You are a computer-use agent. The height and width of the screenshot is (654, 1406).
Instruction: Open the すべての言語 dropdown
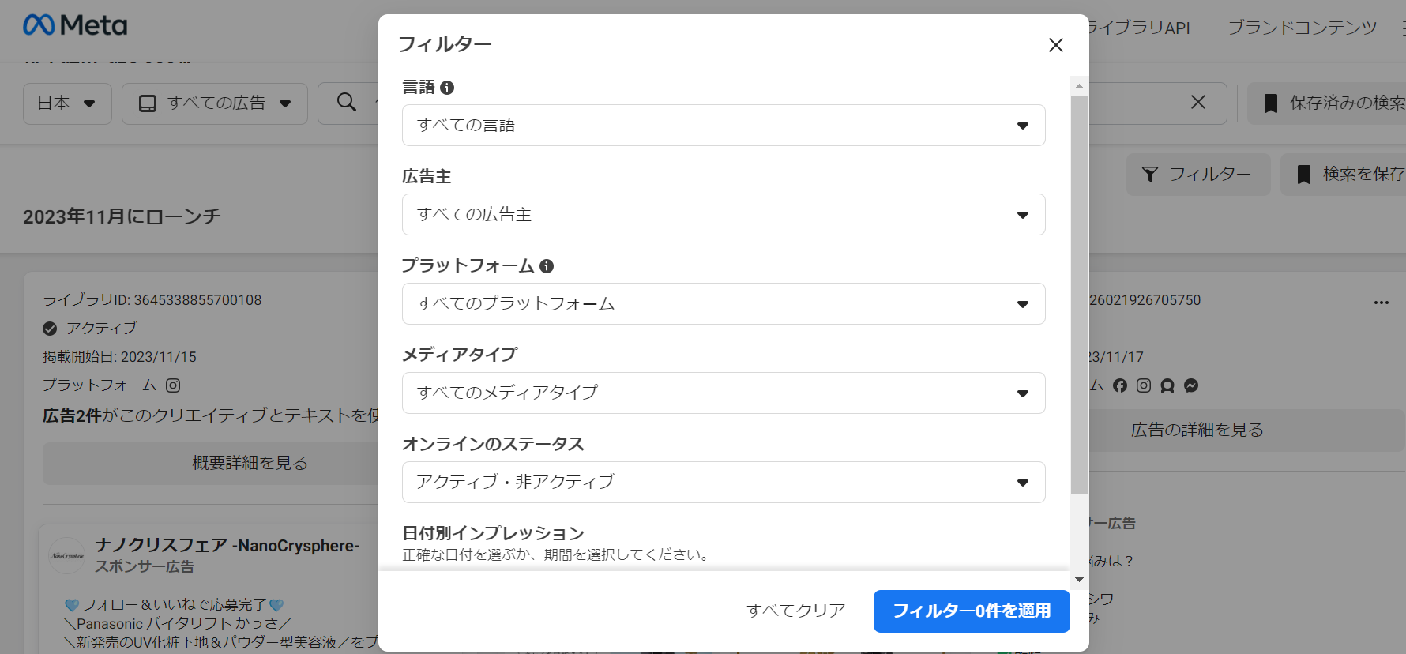723,126
